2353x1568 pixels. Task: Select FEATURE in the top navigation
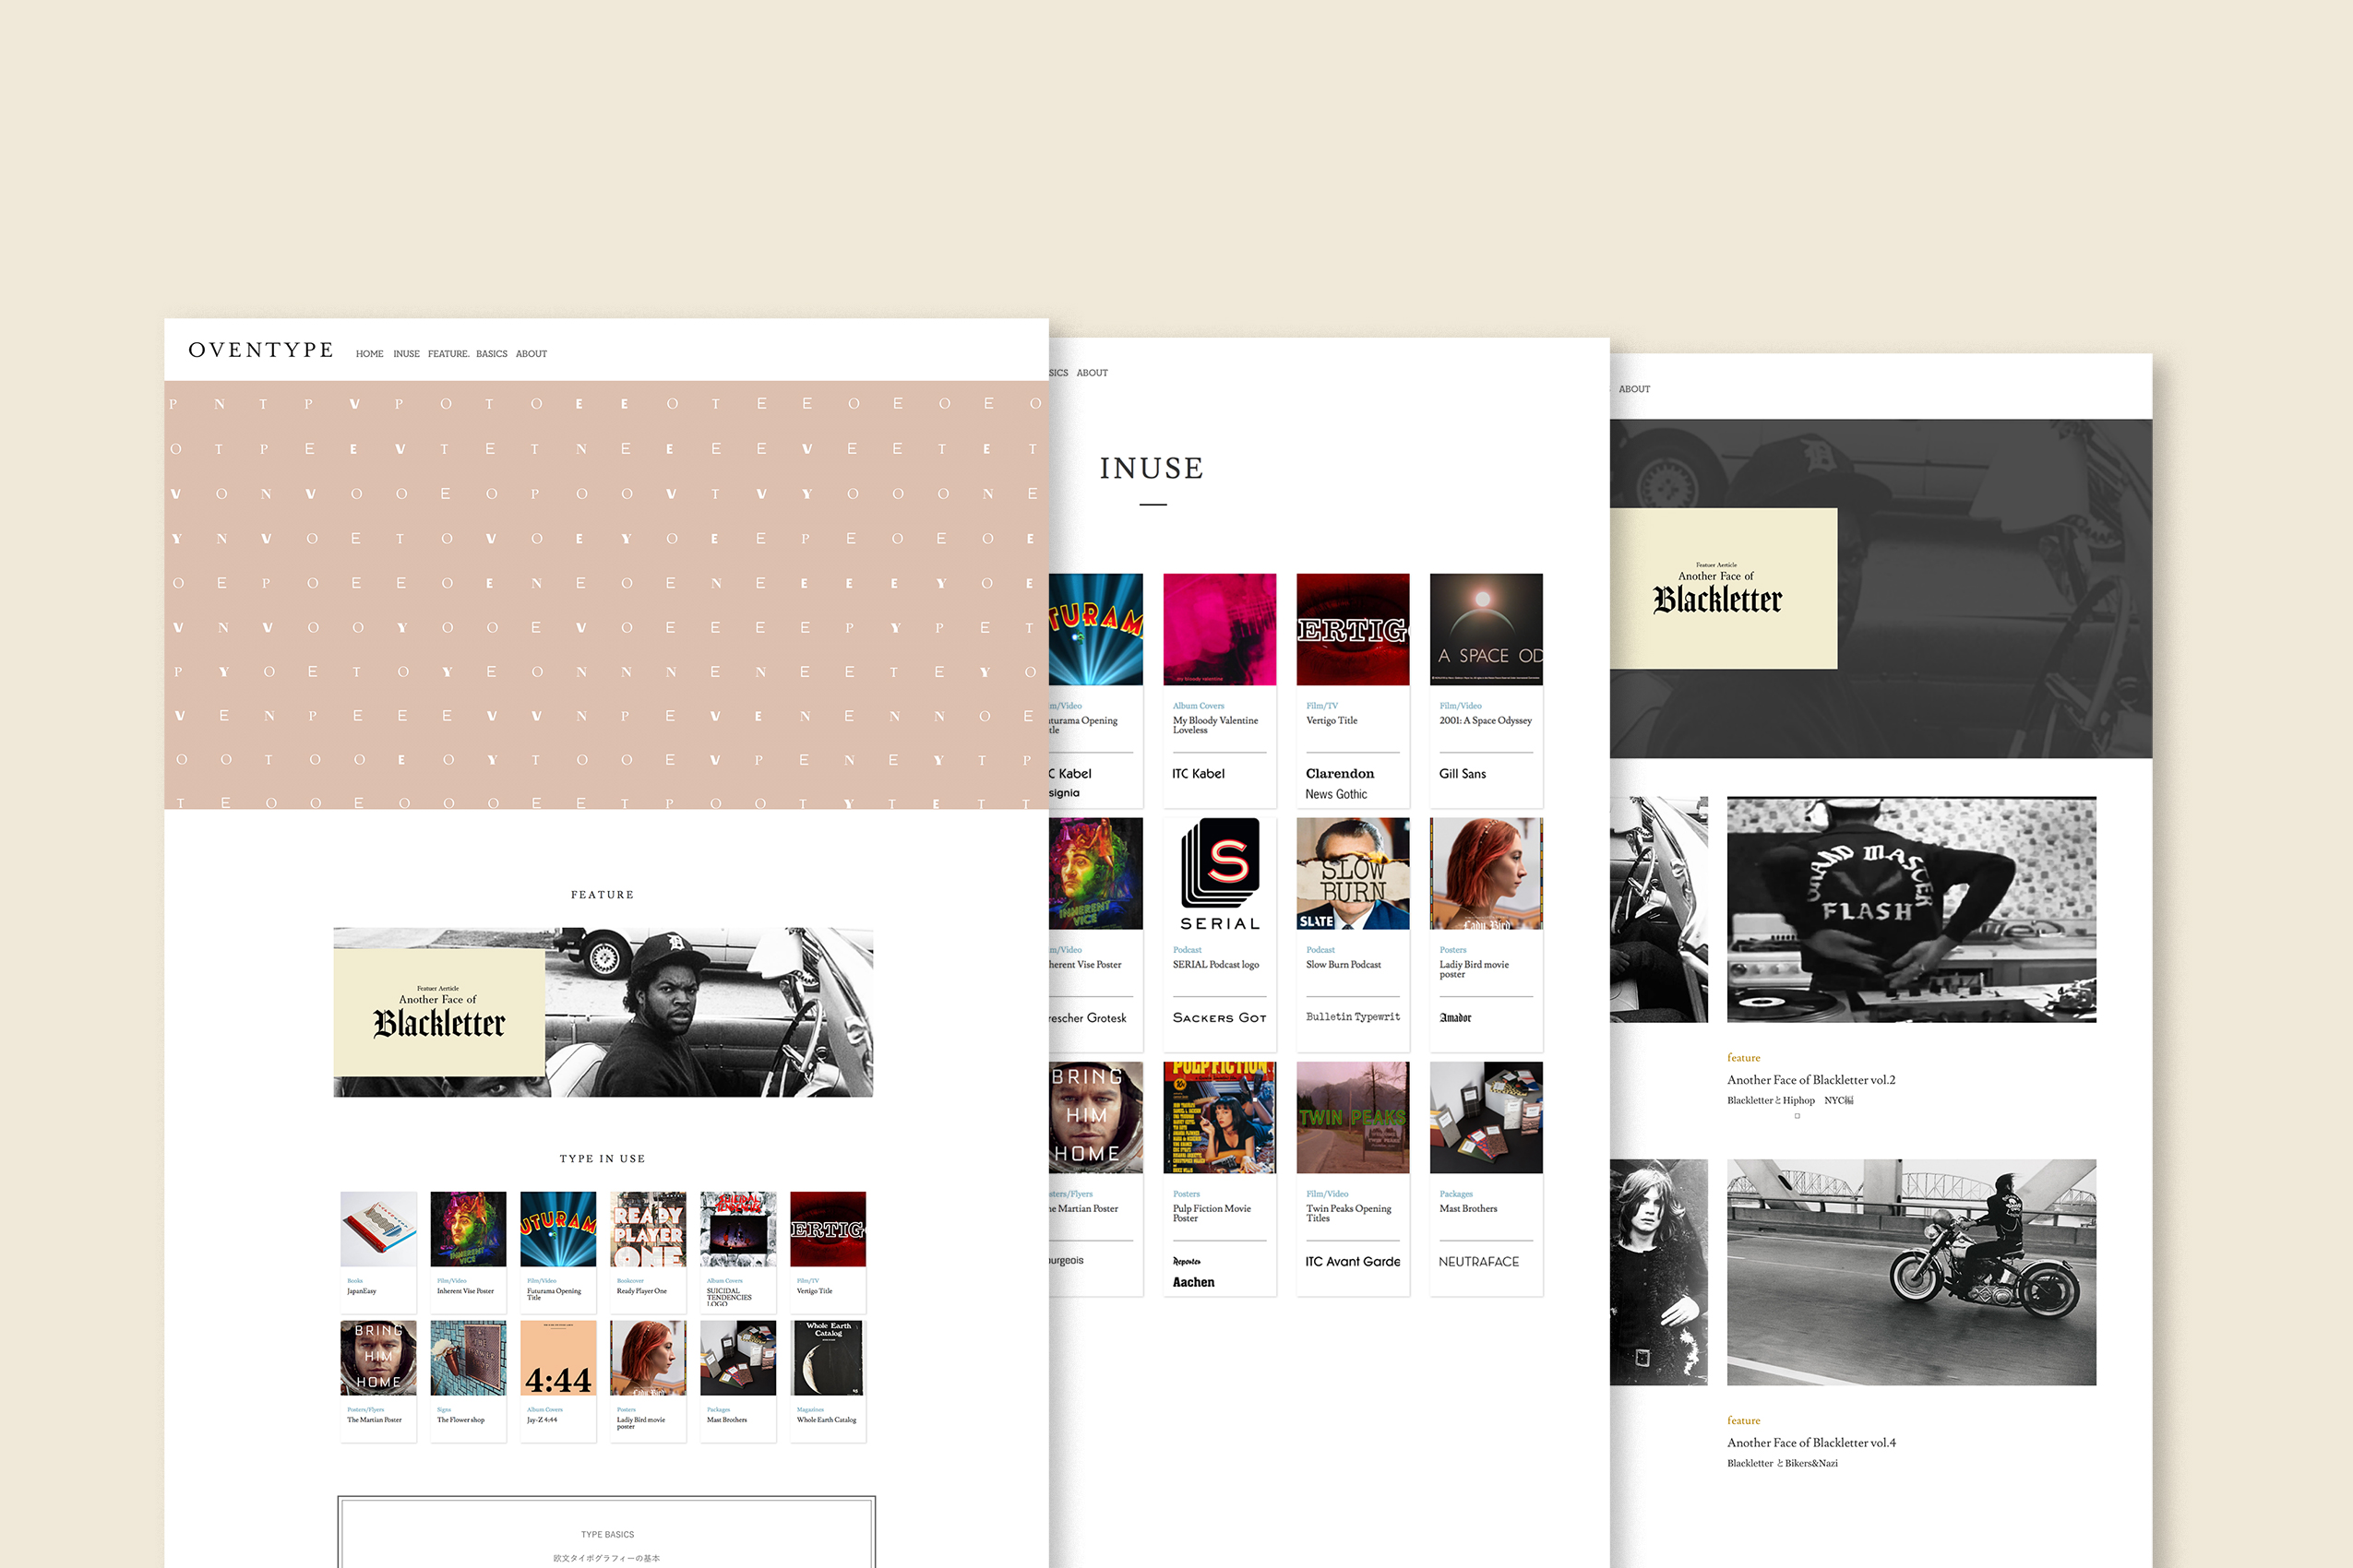click(x=448, y=354)
